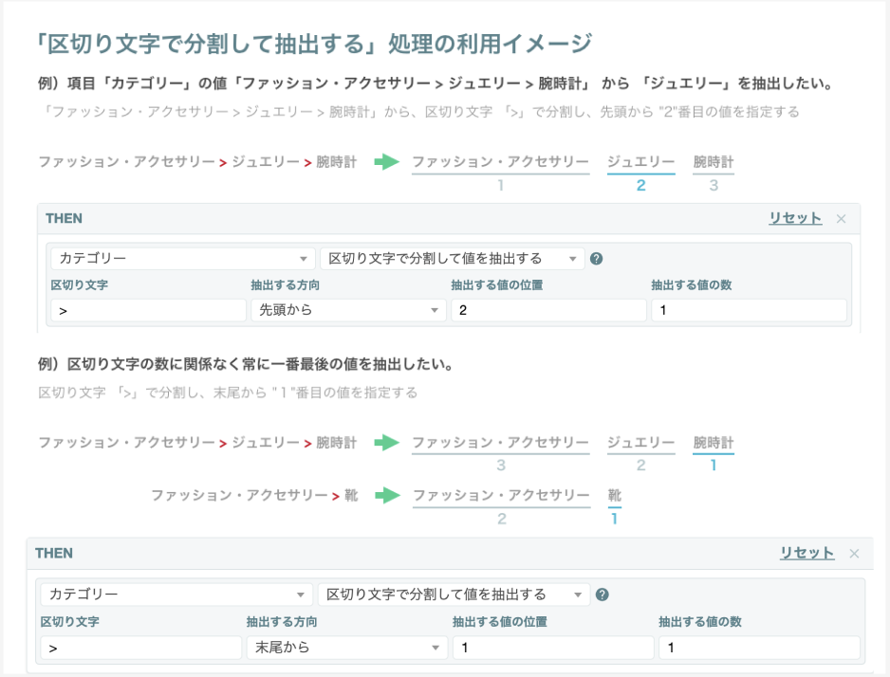Click 抽出する値の位置 field in second block
This screenshot has height=677, width=890.
coord(553,647)
